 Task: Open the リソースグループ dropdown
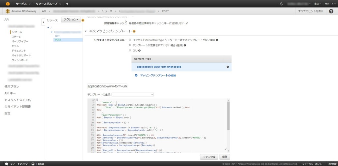[x=48, y=4]
